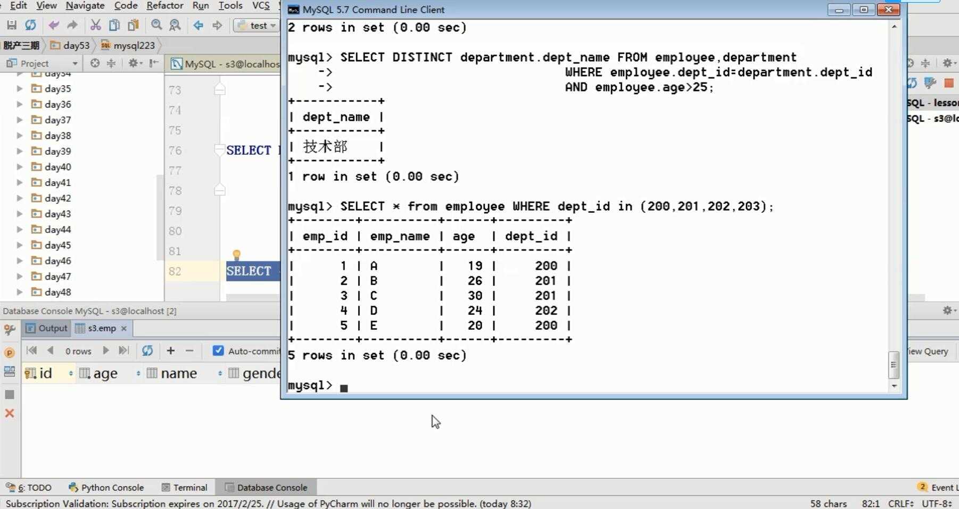Select mysql223 breadcrumb file
This screenshot has height=509, width=959.
128,45
